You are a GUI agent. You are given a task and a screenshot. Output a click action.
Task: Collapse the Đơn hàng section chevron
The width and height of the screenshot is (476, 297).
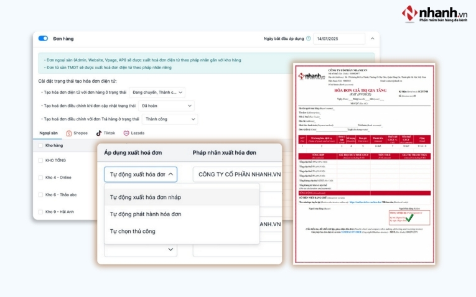[x=372, y=39]
